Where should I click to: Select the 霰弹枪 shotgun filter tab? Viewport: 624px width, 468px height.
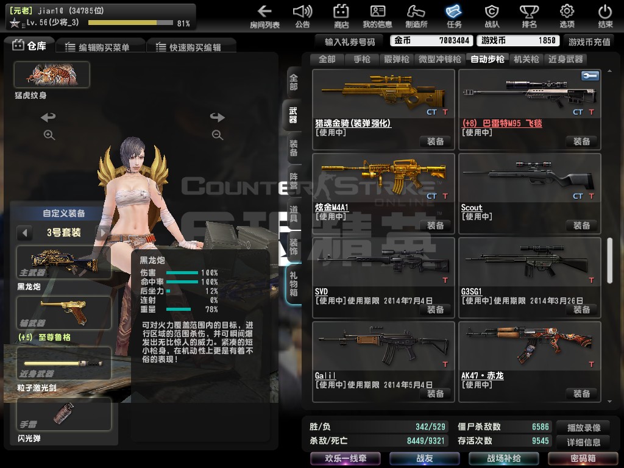coord(396,59)
